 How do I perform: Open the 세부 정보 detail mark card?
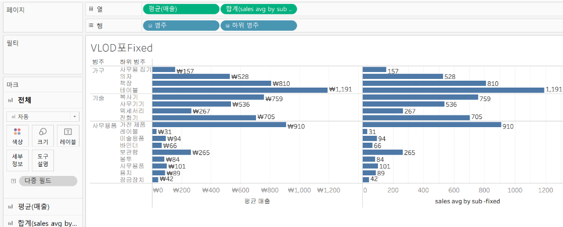[x=17, y=160]
